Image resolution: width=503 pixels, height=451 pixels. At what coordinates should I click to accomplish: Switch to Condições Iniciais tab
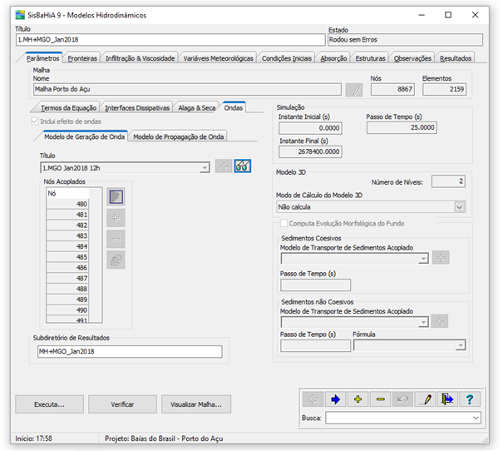(x=287, y=58)
